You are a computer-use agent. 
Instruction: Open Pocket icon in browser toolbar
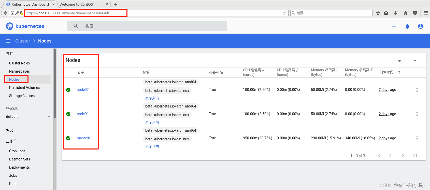(x=415, y=13)
